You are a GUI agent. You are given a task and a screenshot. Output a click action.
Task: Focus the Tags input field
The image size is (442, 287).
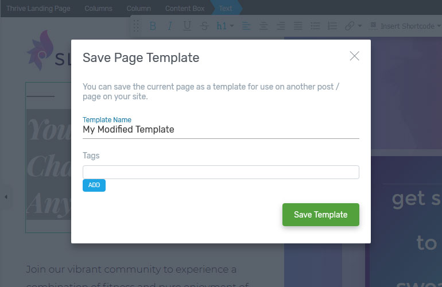tap(221, 172)
